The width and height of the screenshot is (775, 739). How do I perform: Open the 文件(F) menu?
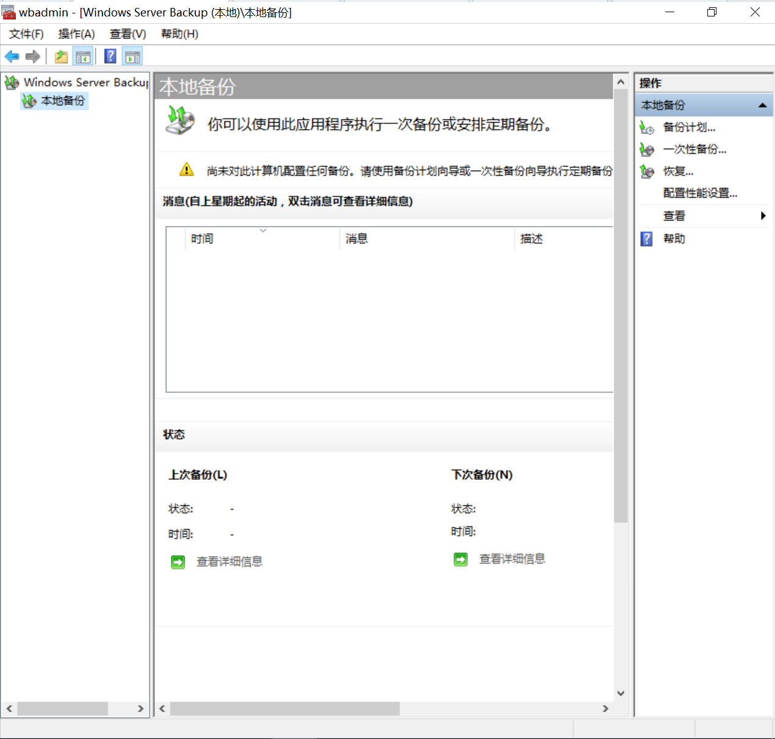[26, 34]
